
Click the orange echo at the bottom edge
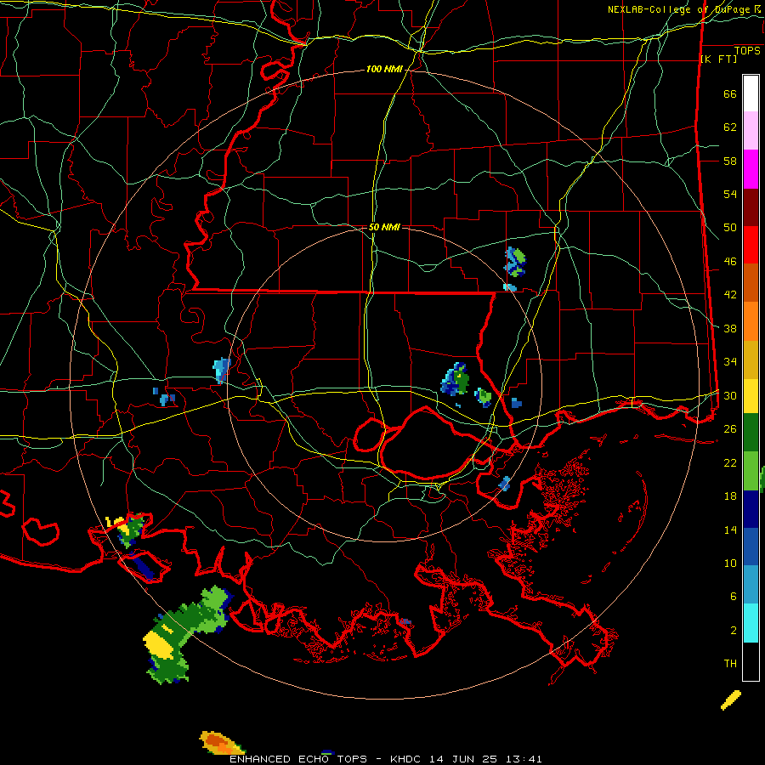pos(222,743)
